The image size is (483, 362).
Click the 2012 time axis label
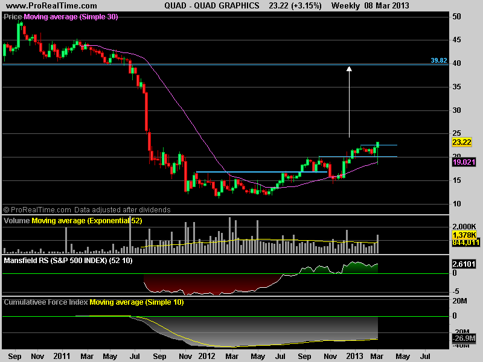(x=206, y=357)
